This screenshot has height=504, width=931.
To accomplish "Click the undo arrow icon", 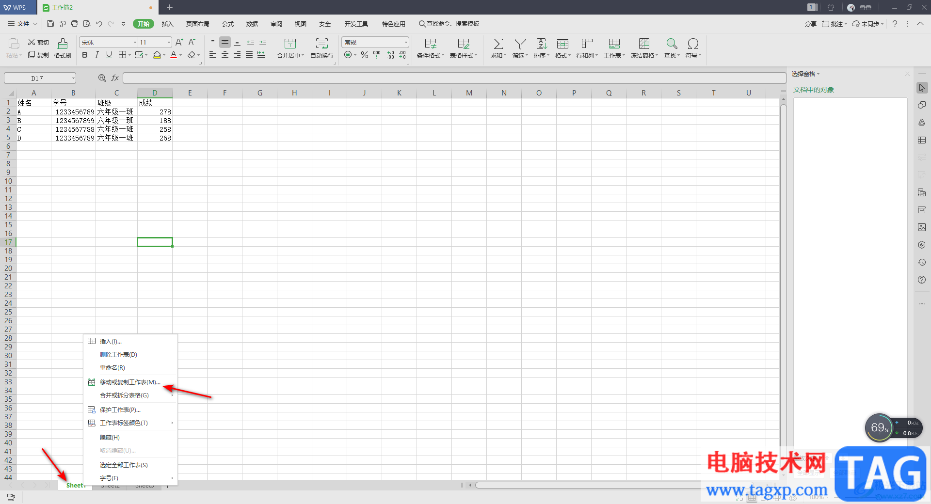I will (99, 24).
